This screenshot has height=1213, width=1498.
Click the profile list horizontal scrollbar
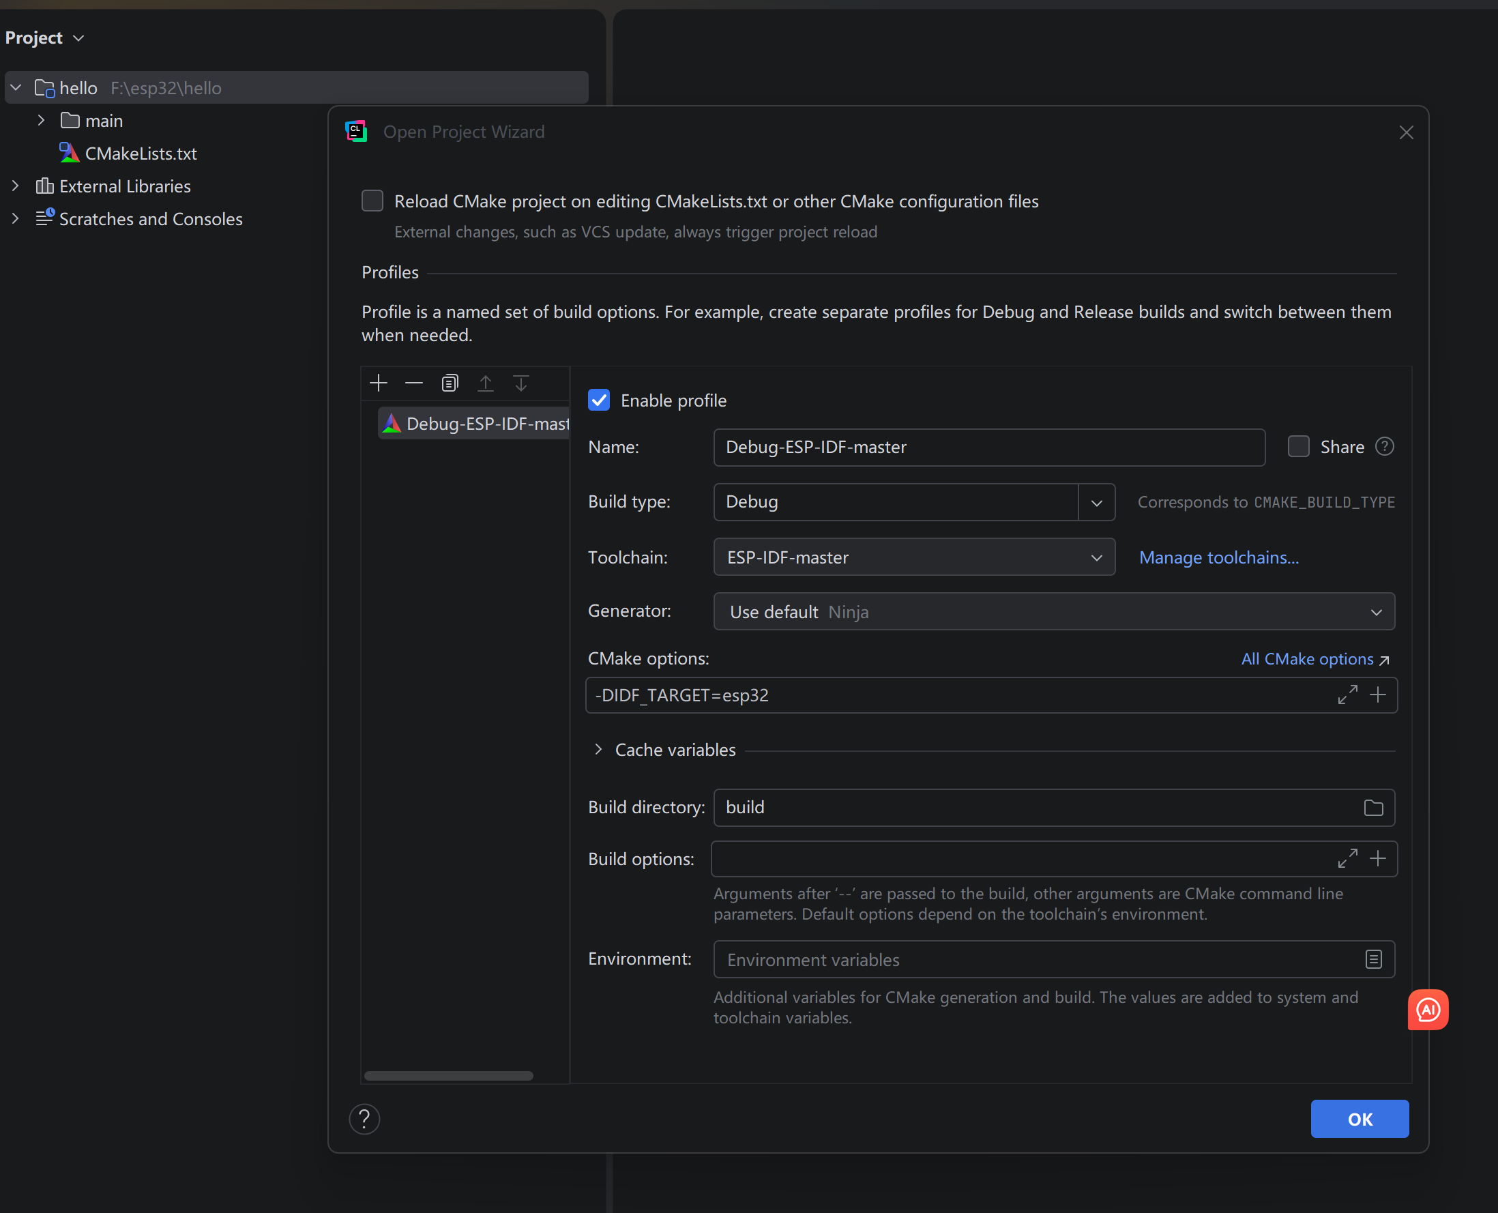click(x=449, y=1076)
